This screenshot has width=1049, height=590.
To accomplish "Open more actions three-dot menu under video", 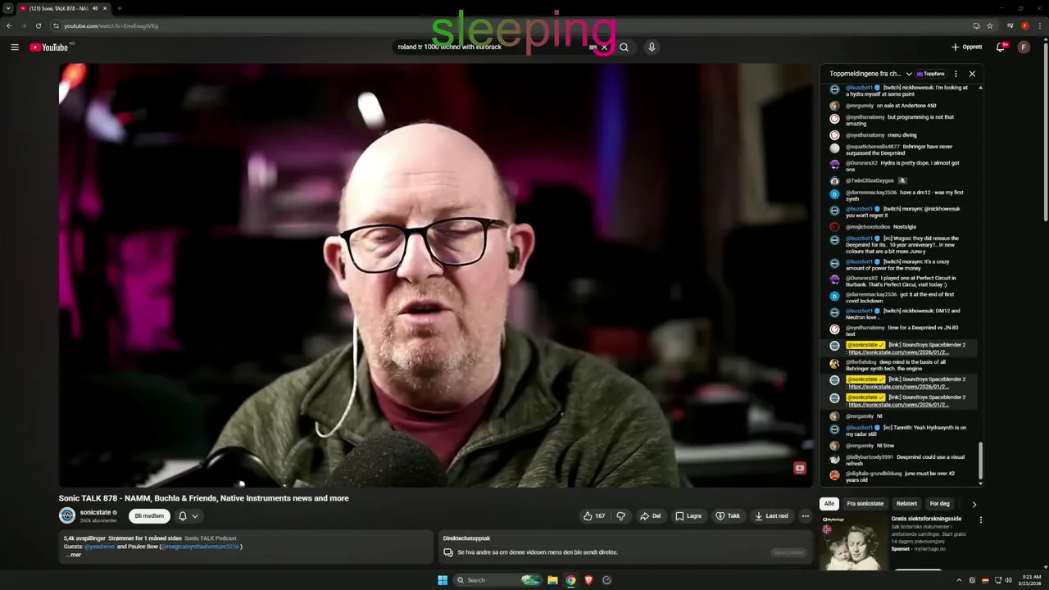I will pos(806,516).
